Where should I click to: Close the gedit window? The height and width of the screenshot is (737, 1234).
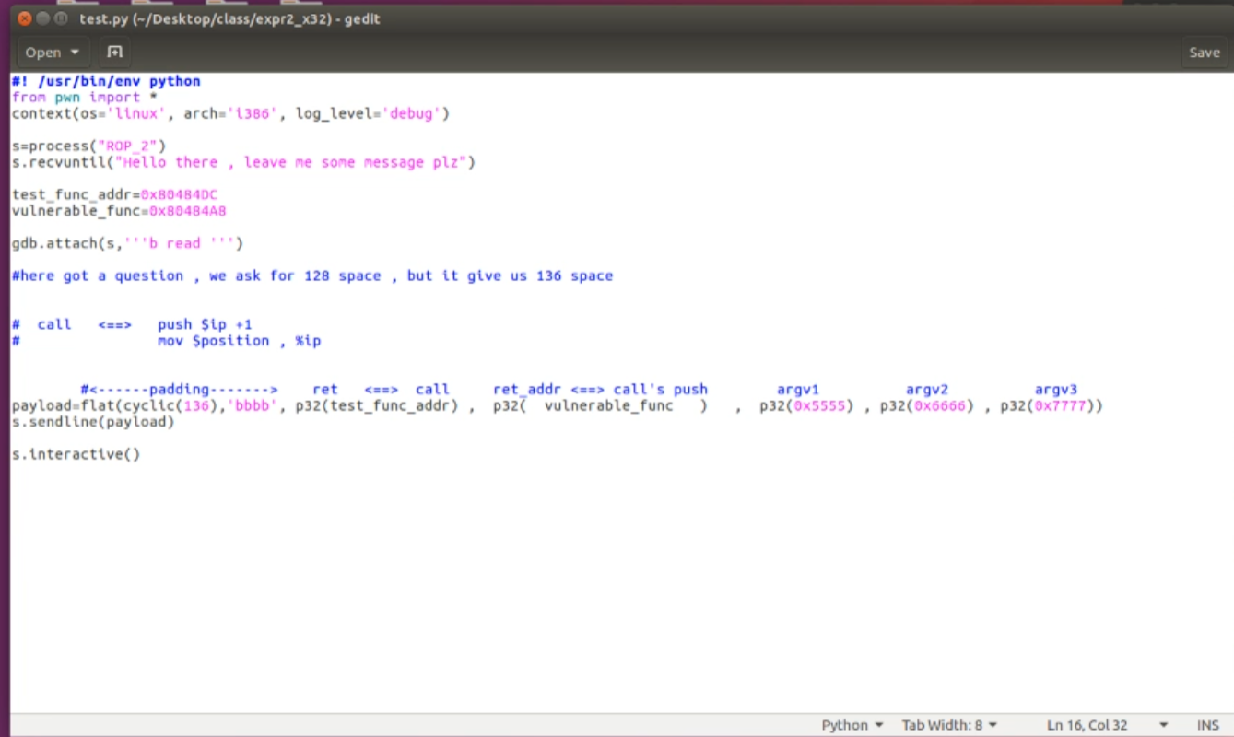coord(25,18)
